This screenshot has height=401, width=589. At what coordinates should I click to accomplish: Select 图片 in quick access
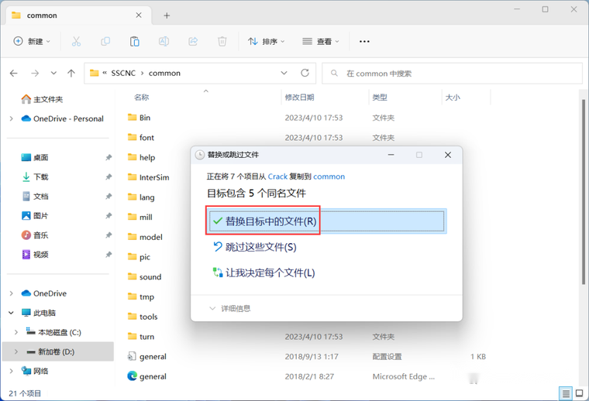point(35,216)
